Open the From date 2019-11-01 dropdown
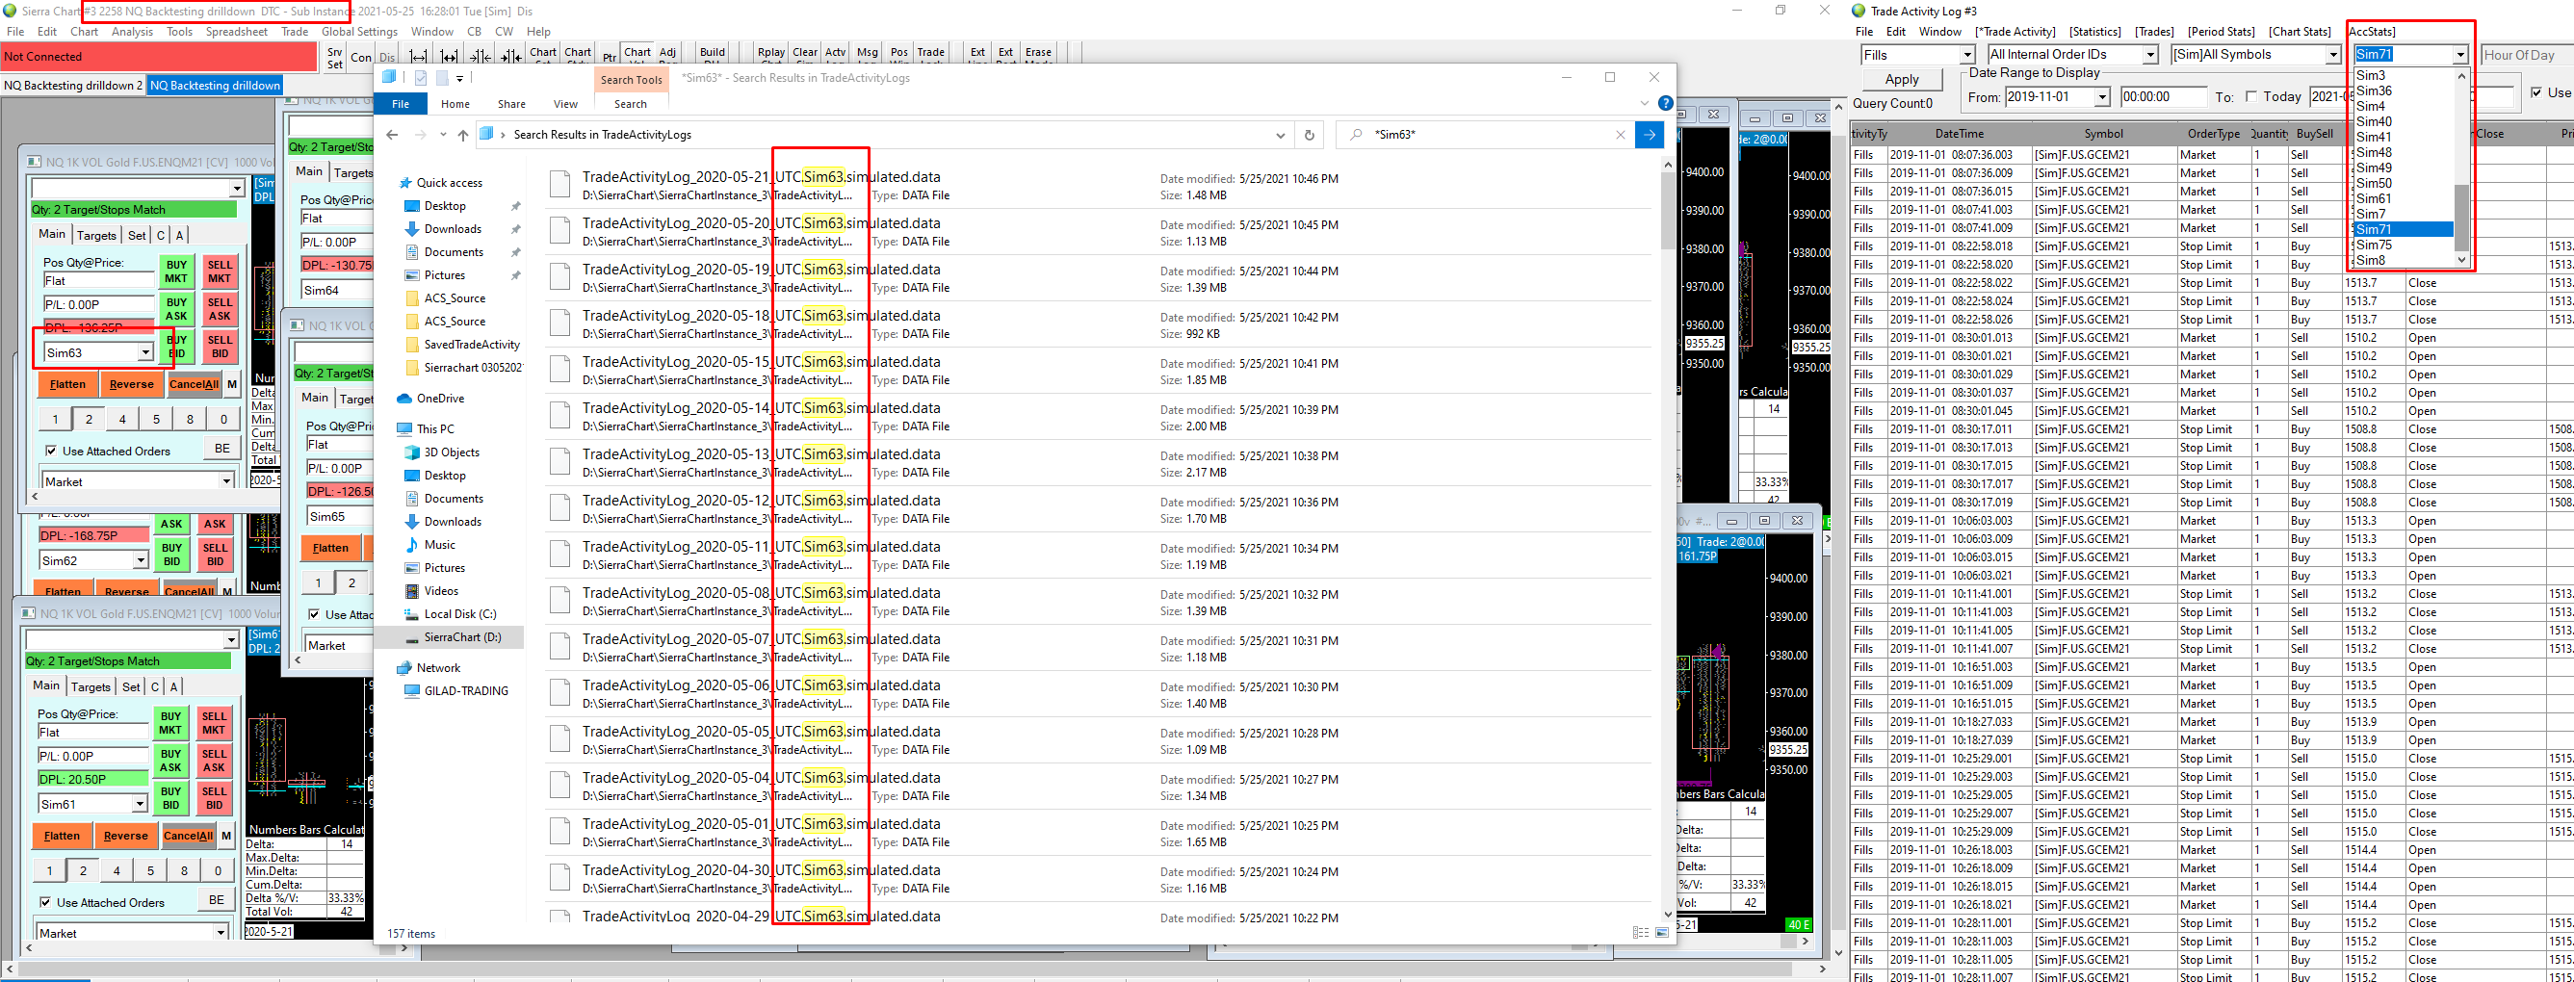 [2101, 97]
